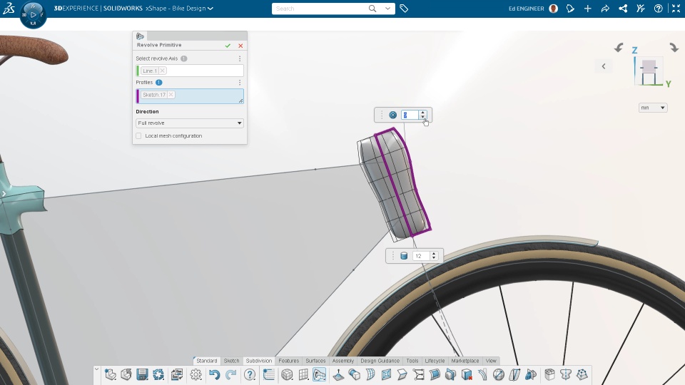Click the Search input field

[x=320, y=9]
